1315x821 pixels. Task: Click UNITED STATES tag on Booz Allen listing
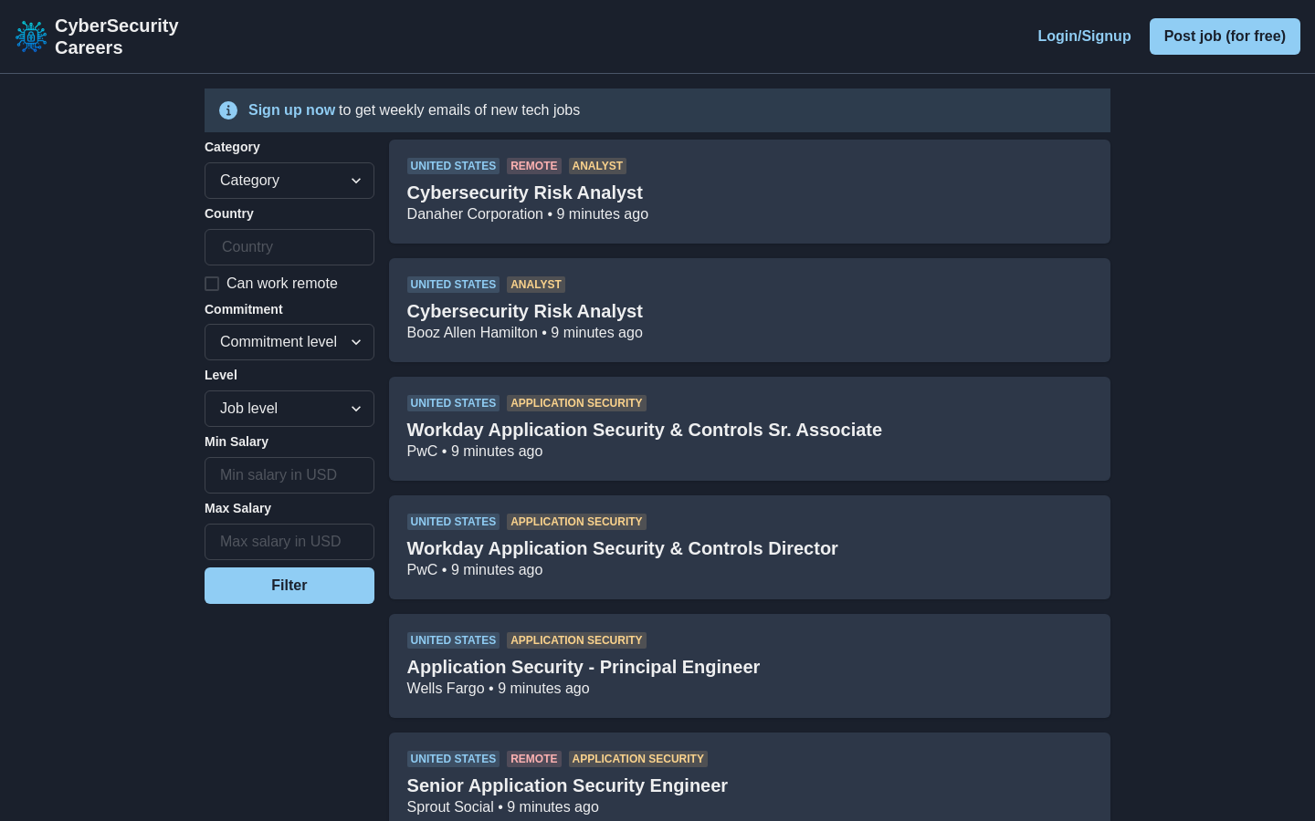coord(453,285)
